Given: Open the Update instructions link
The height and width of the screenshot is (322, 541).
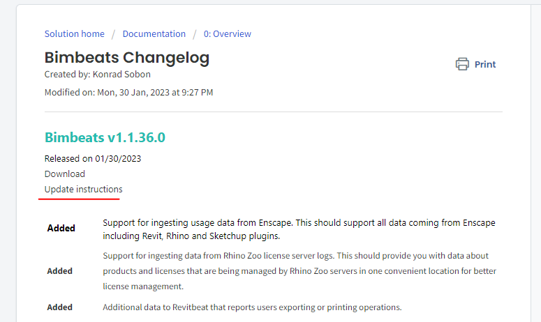Looking at the screenshot, I should pyautogui.click(x=84, y=190).
